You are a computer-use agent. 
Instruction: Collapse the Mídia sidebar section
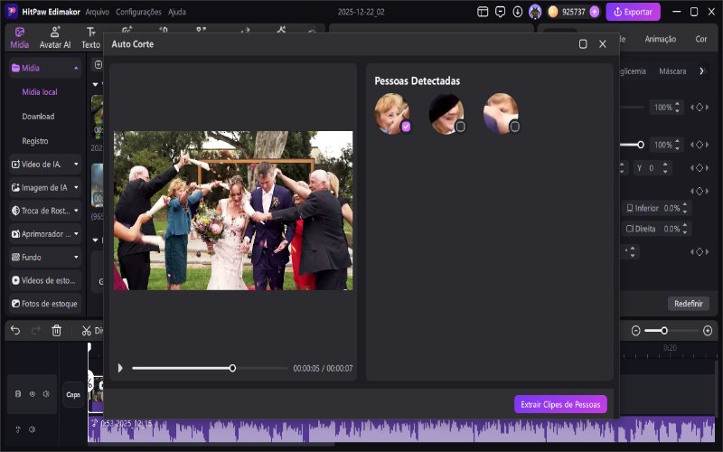point(76,69)
